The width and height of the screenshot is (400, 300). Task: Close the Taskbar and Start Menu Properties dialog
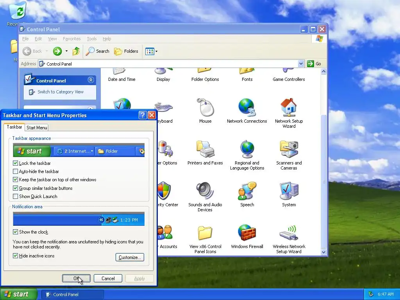click(x=152, y=115)
